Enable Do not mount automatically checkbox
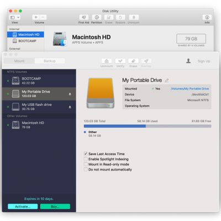221x221 pixels. pos(86,169)
